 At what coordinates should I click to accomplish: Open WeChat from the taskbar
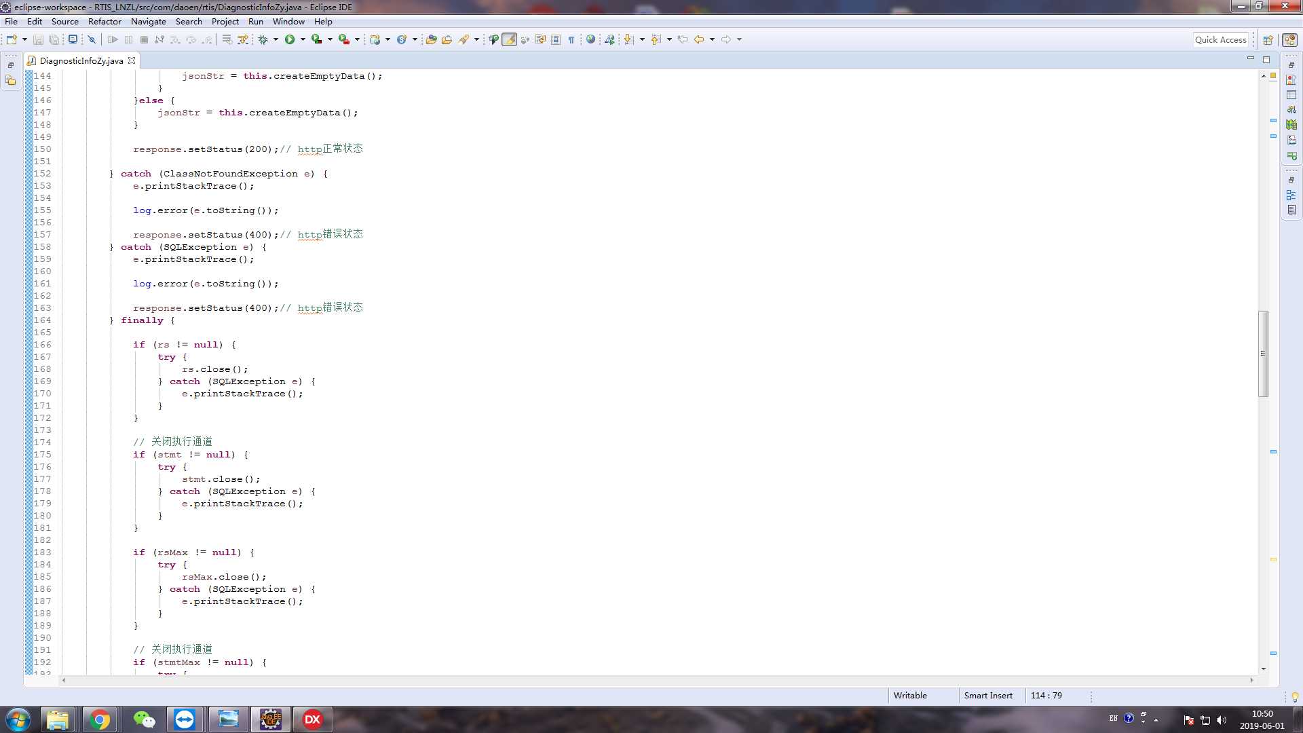pos(144,719)
